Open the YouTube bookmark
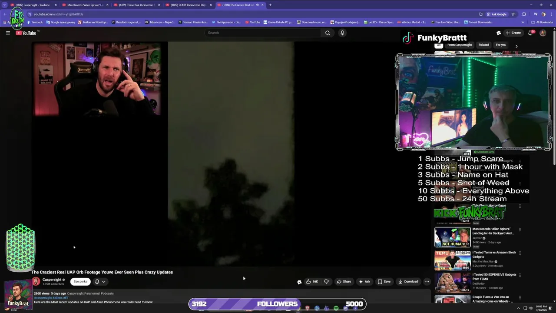This screenshot has height=313, width=556. click(252, 22)
